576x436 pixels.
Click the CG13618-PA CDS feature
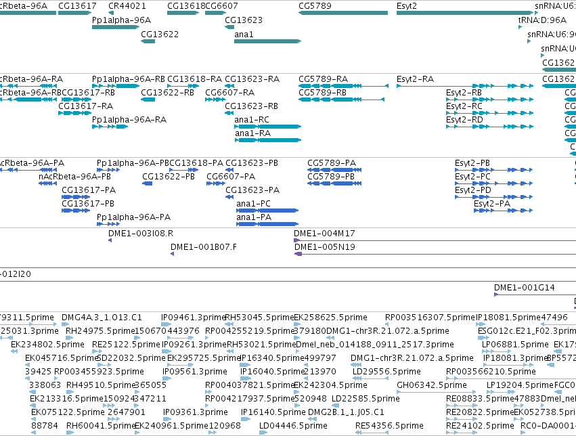click(184, 170)
